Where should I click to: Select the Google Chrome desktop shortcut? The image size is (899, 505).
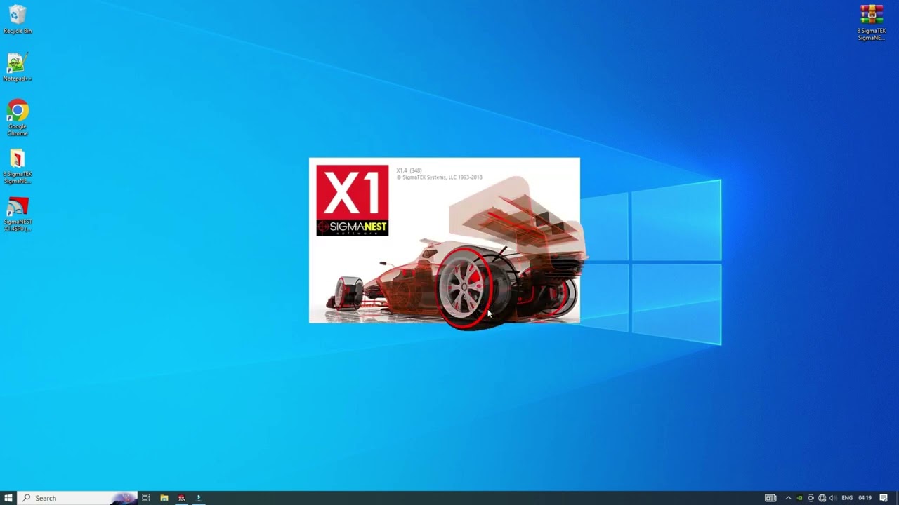(x=18, y=117)
